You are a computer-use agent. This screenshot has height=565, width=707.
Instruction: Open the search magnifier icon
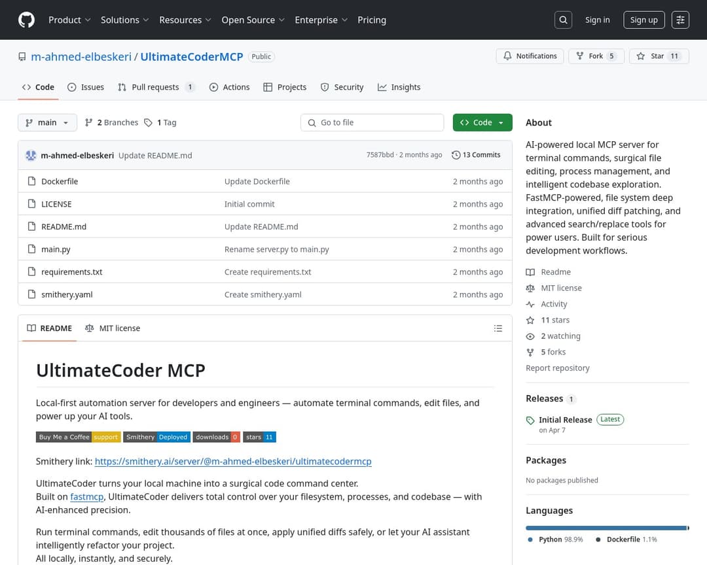point(563,20)
